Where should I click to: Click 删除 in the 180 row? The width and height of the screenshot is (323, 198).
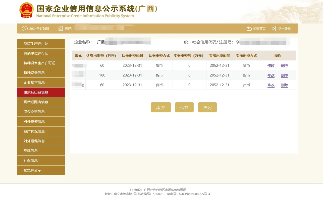(285, 75)
